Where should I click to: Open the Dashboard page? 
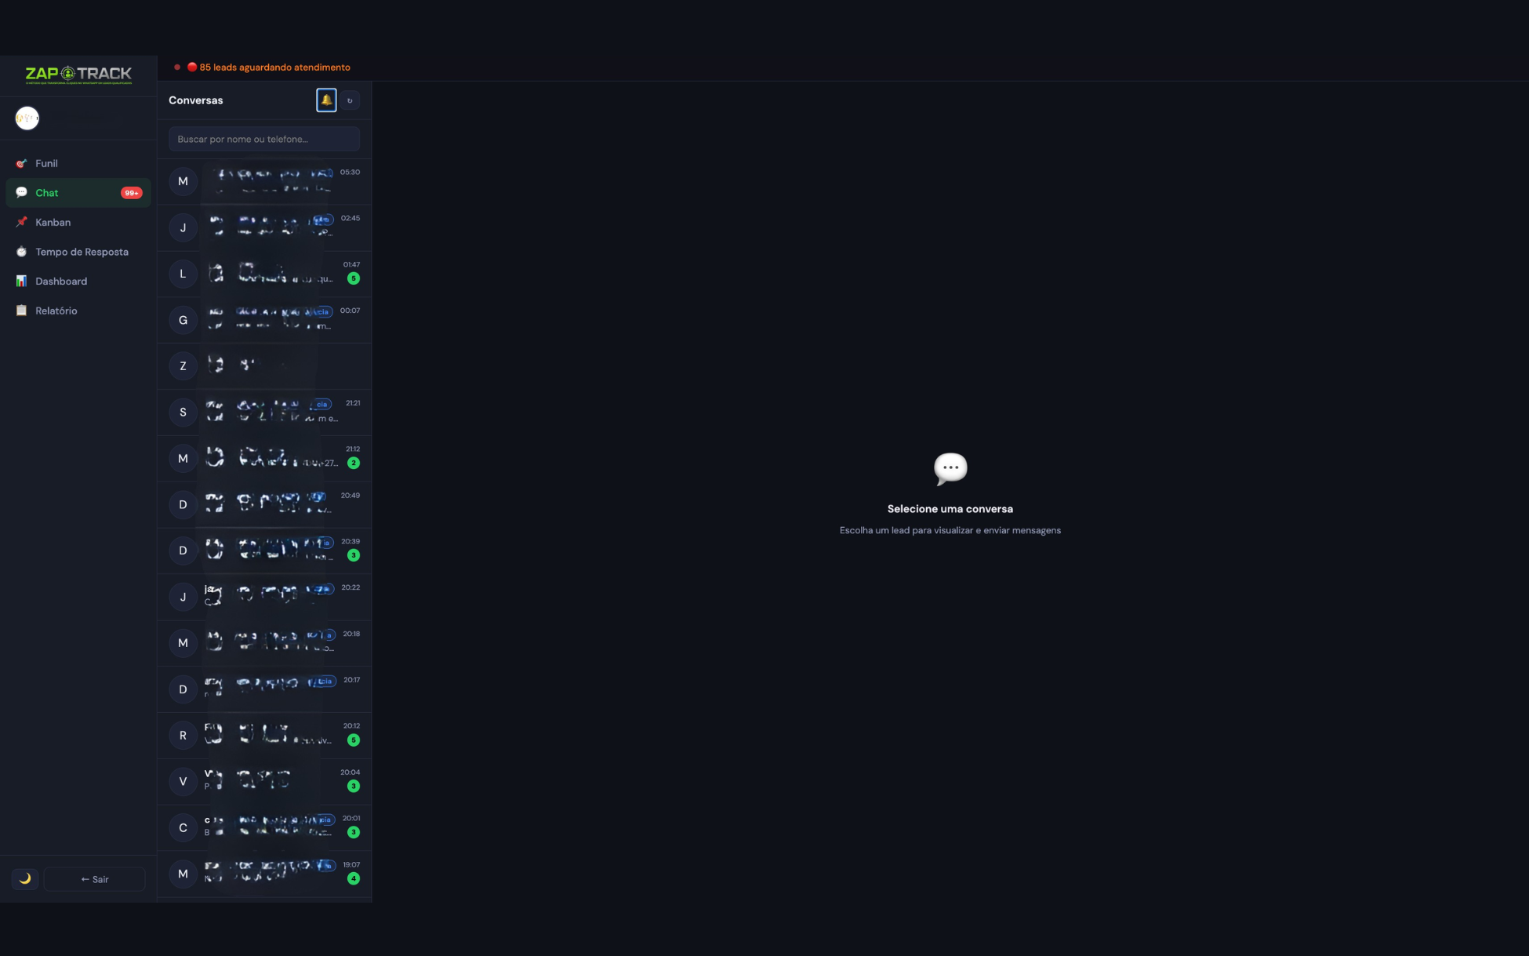61,281
